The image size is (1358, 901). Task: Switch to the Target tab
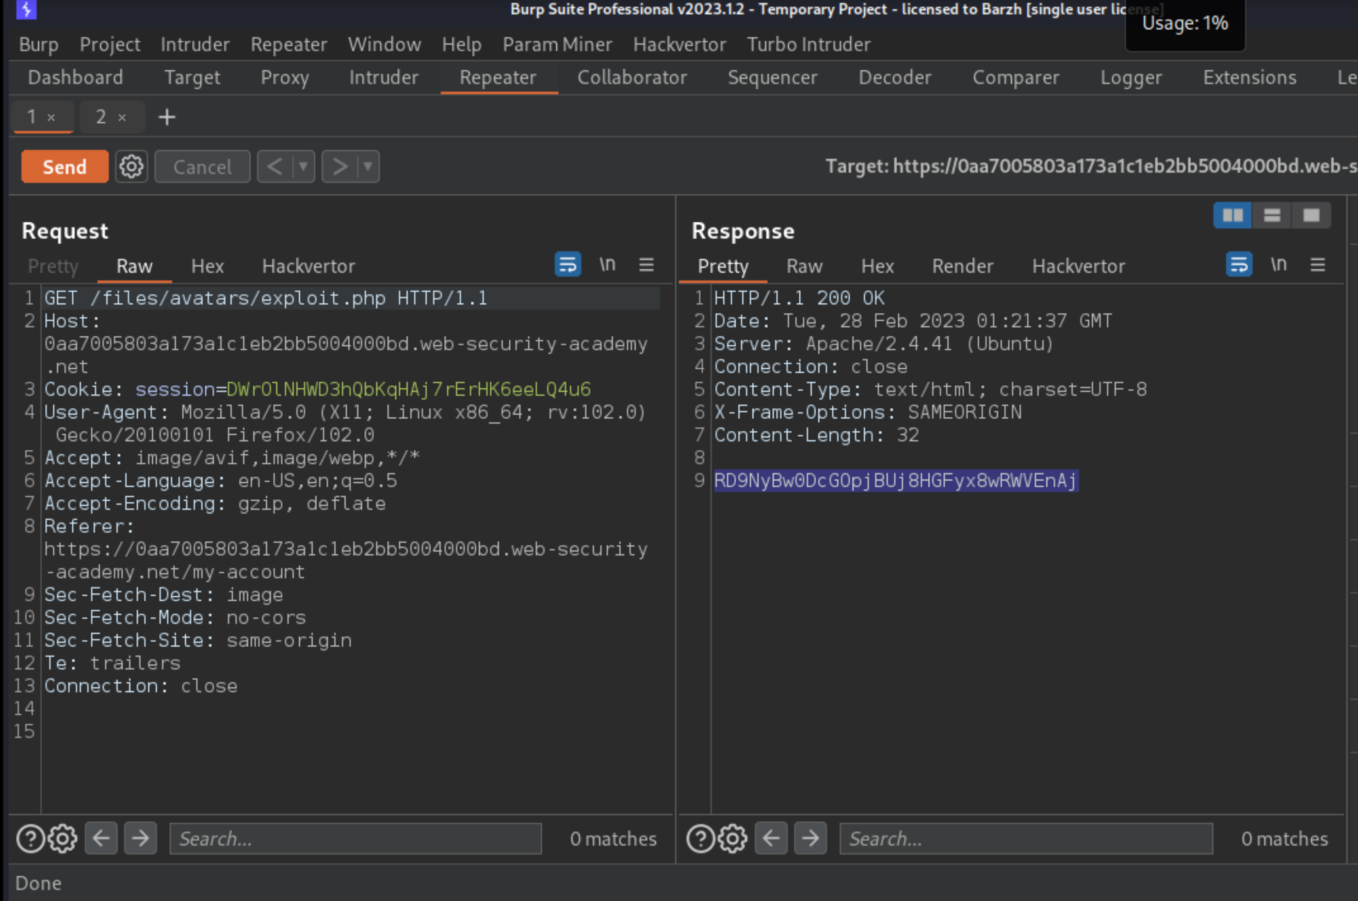tap(192, 78)
